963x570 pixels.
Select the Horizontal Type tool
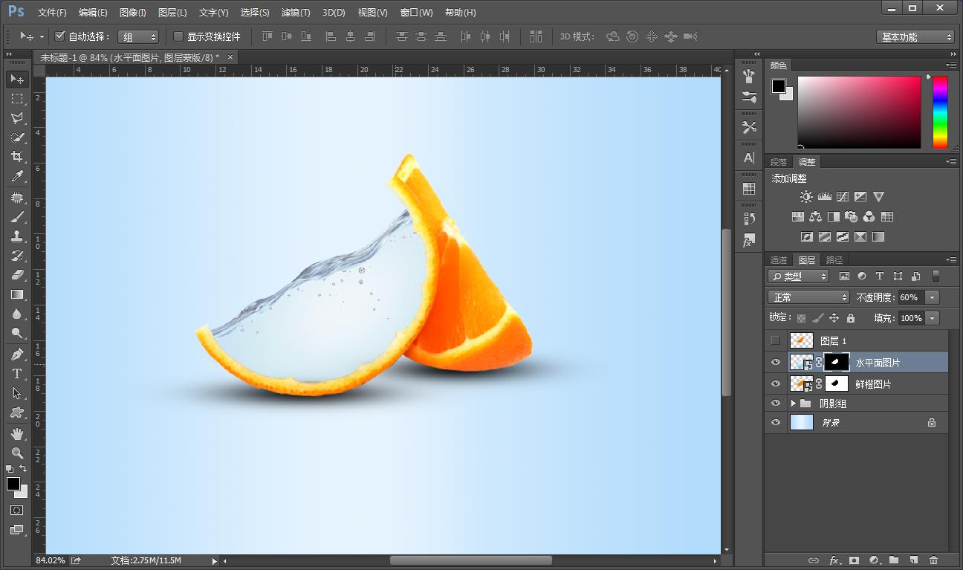pyautogui.click(x=16, y=373)
